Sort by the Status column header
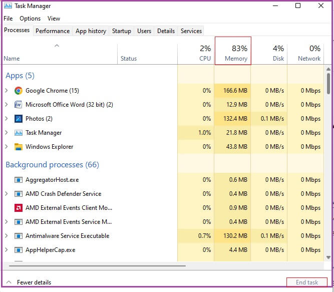 pos(147,54)
